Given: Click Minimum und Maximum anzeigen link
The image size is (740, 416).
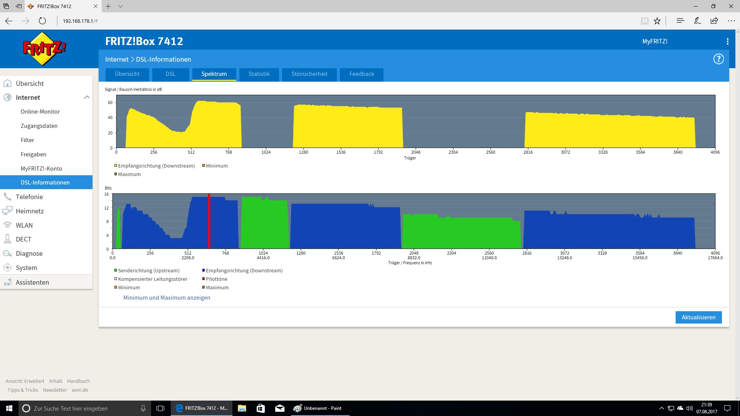Looking at the screenshot, I should tap(166, 298).
